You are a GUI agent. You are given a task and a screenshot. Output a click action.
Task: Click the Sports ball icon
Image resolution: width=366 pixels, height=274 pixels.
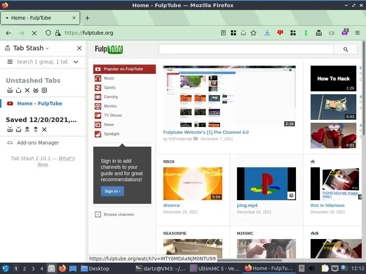pos(98,88)
